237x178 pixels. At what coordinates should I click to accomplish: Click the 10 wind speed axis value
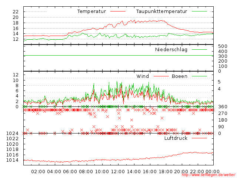16,80
